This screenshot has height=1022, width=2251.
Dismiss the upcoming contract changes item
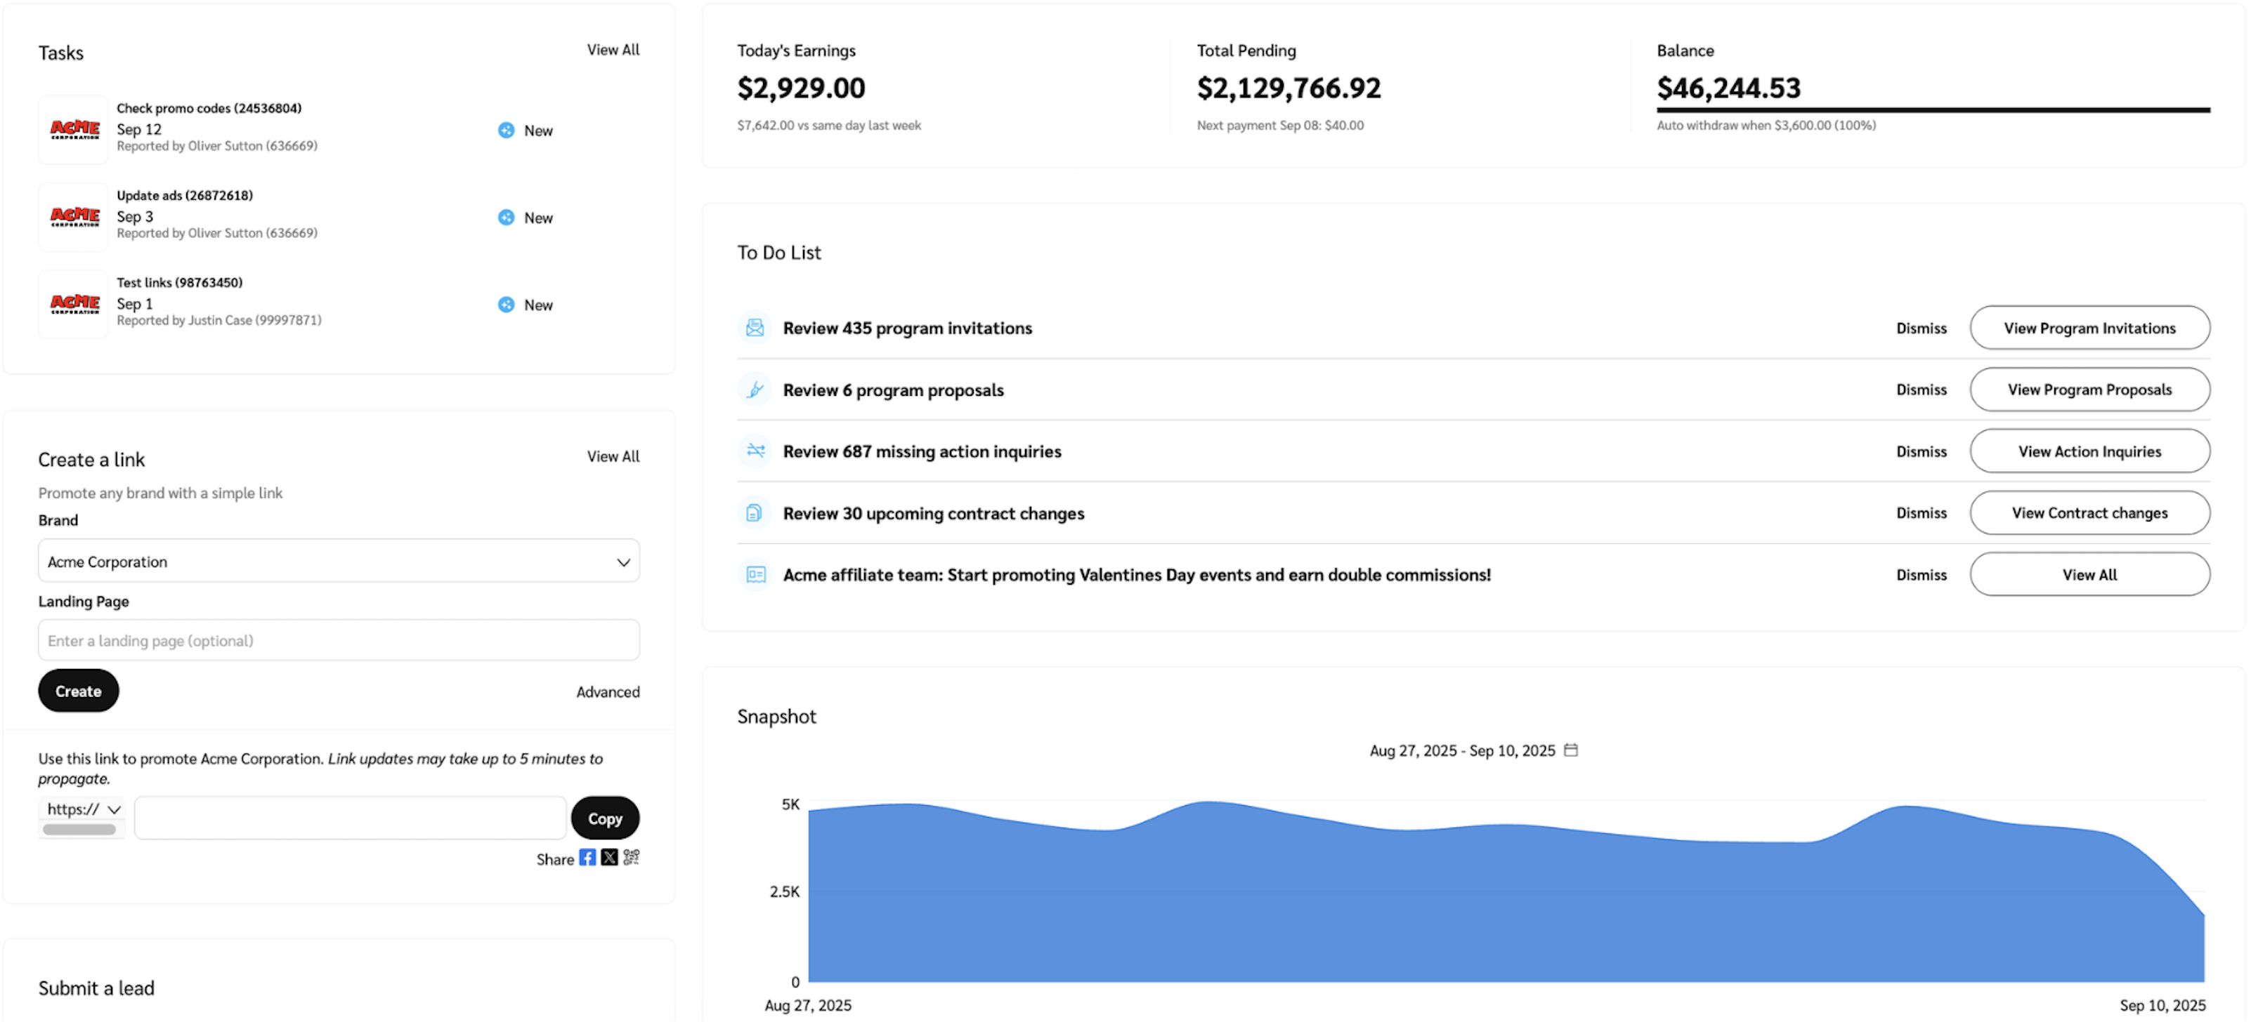coord(1921,513)
